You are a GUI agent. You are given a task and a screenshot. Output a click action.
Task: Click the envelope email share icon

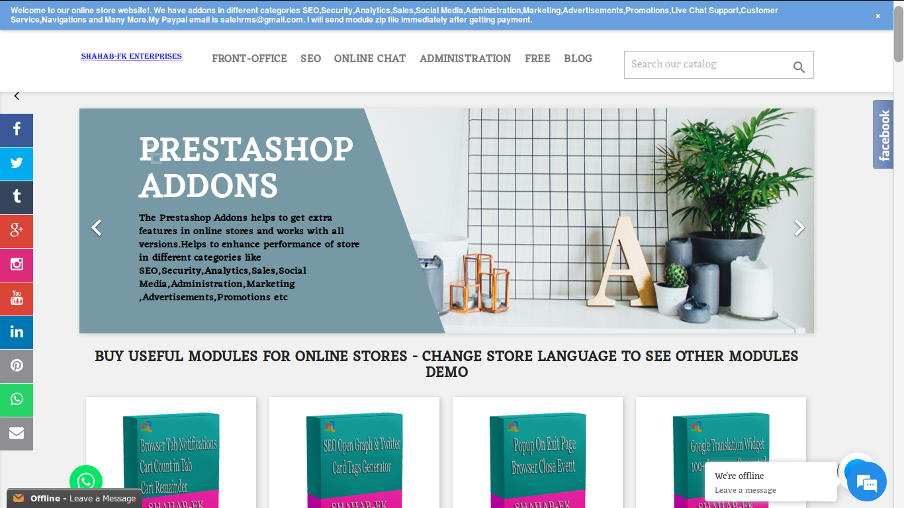pos(17,433)
